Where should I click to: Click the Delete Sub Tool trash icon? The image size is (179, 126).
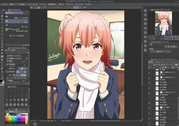28,45
